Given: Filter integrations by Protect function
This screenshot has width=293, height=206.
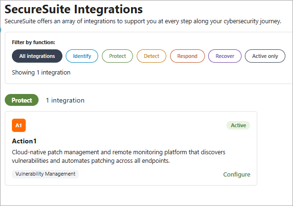Looking at the screenshot, I should pyautogui.click(x=117, y=56).
